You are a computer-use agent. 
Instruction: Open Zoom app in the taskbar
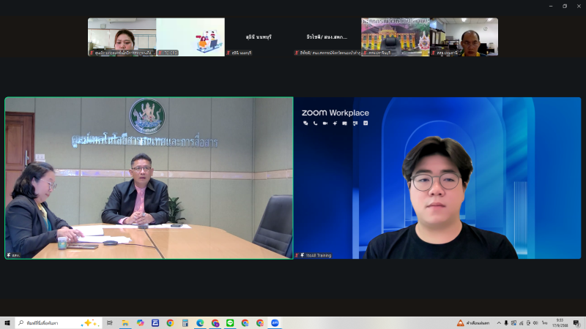(275, 322)
